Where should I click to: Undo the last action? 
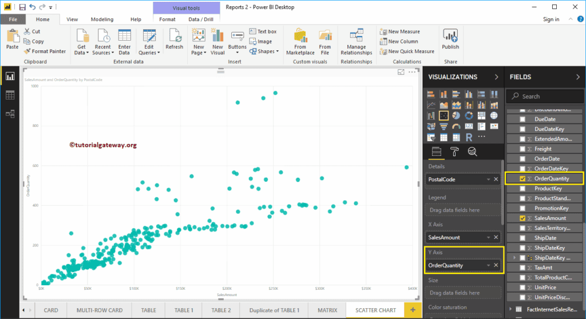tap(32, 7)
